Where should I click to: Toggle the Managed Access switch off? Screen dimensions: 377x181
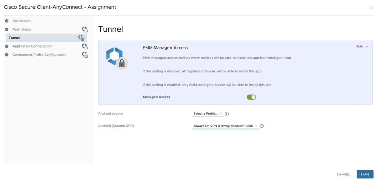point(251,97)
